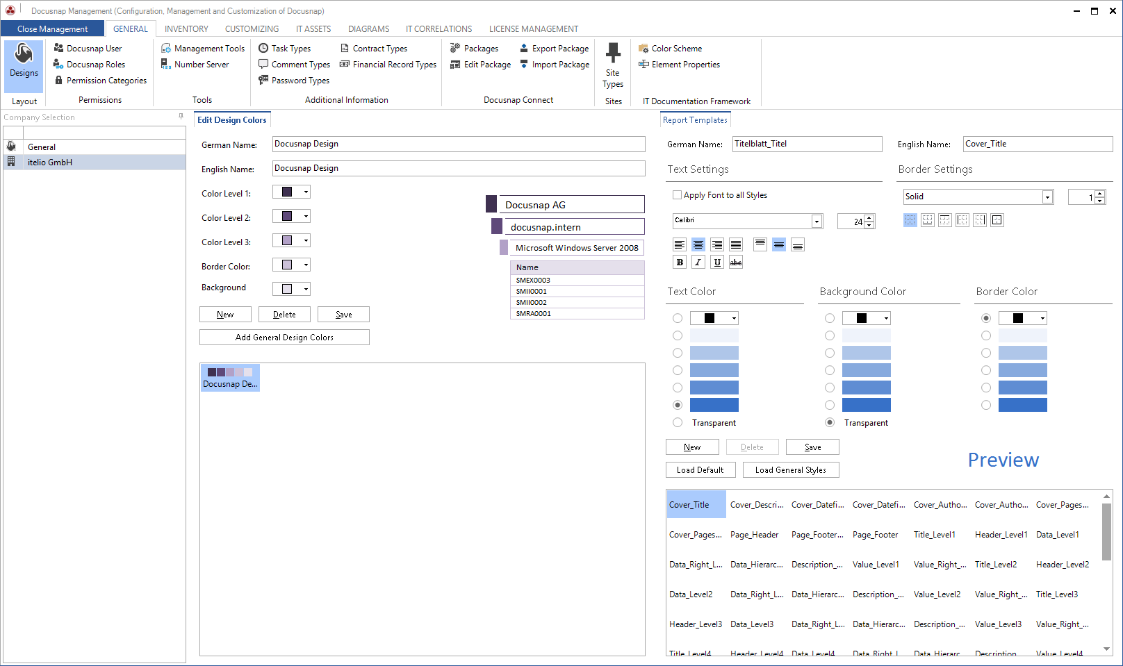Justify text alignment

coord(736,244)
